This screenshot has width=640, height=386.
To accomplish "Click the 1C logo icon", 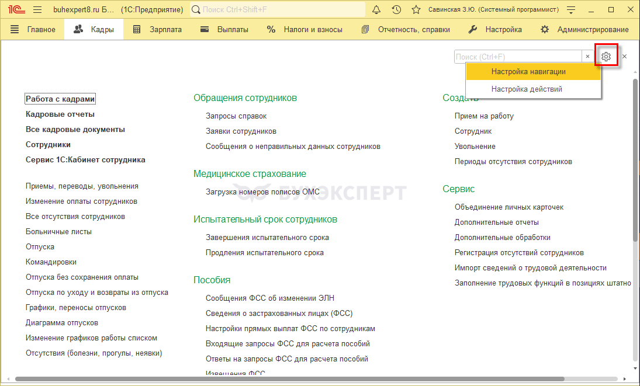I will 15,10.
